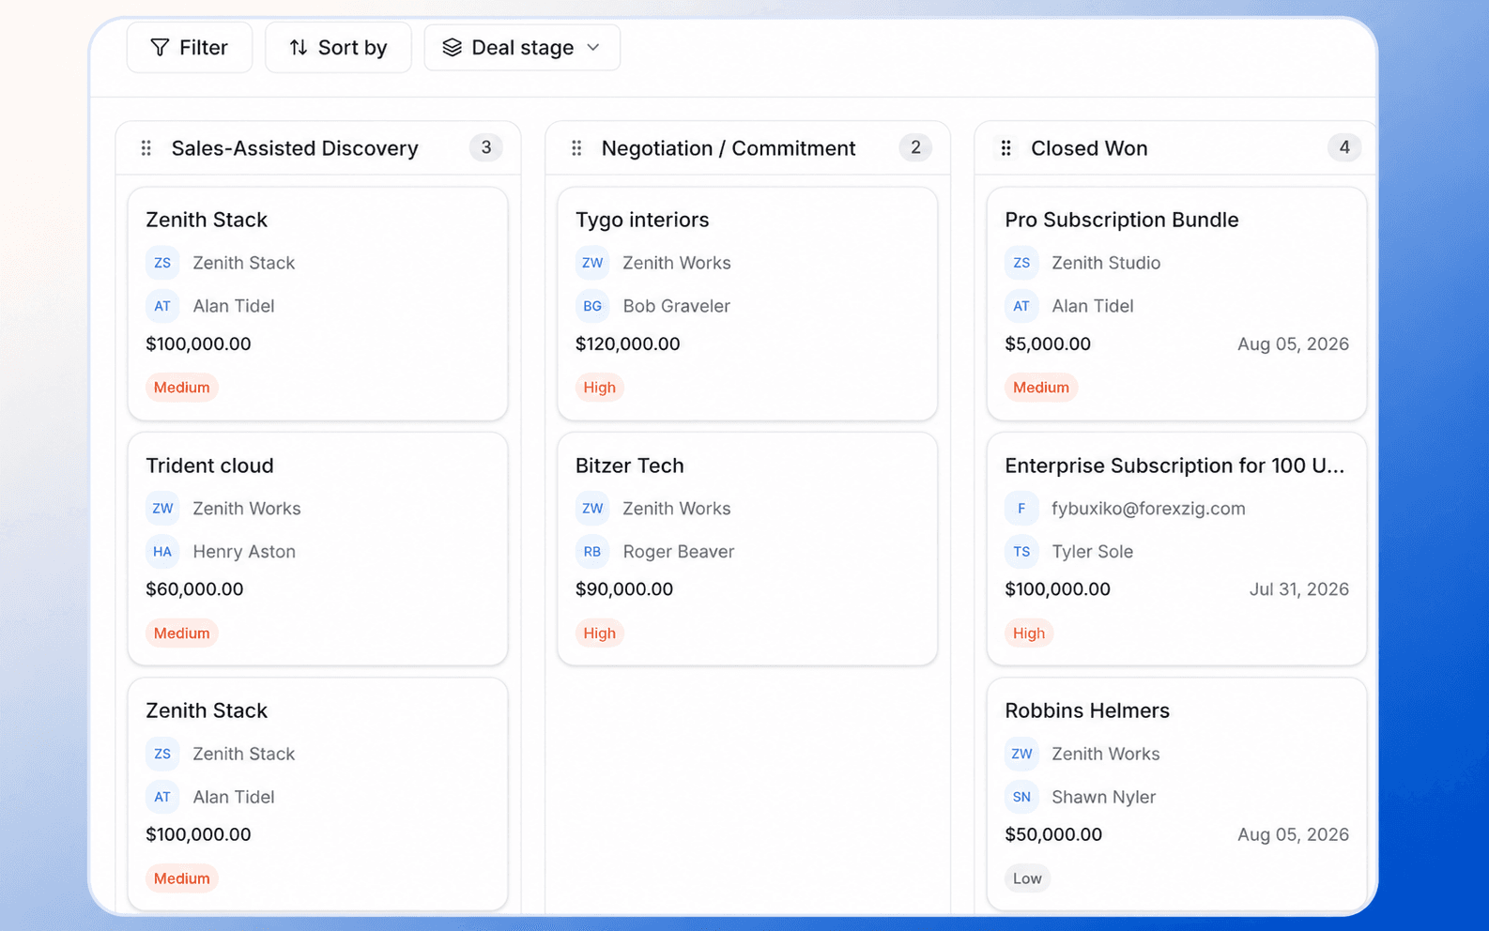1489x931 pixels.
Task: Click the $50,000.00 amount on Robbins Helmers
Action: tap(1053, 834)
